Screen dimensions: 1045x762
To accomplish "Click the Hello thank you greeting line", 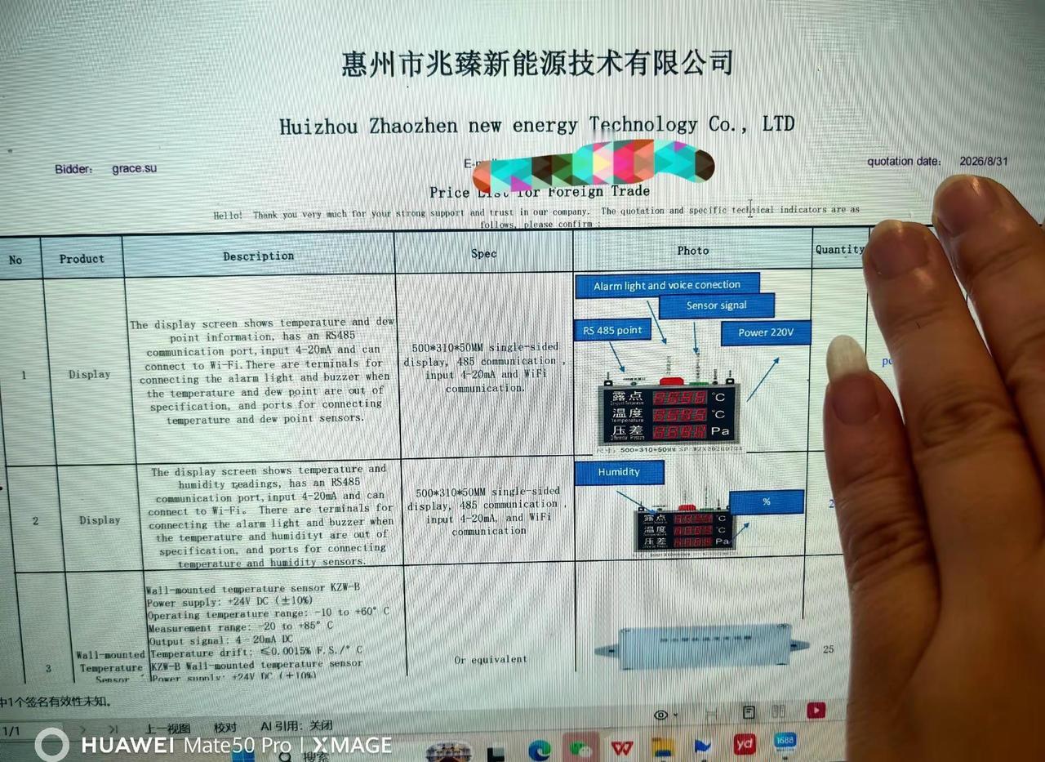I will (536, 217).
